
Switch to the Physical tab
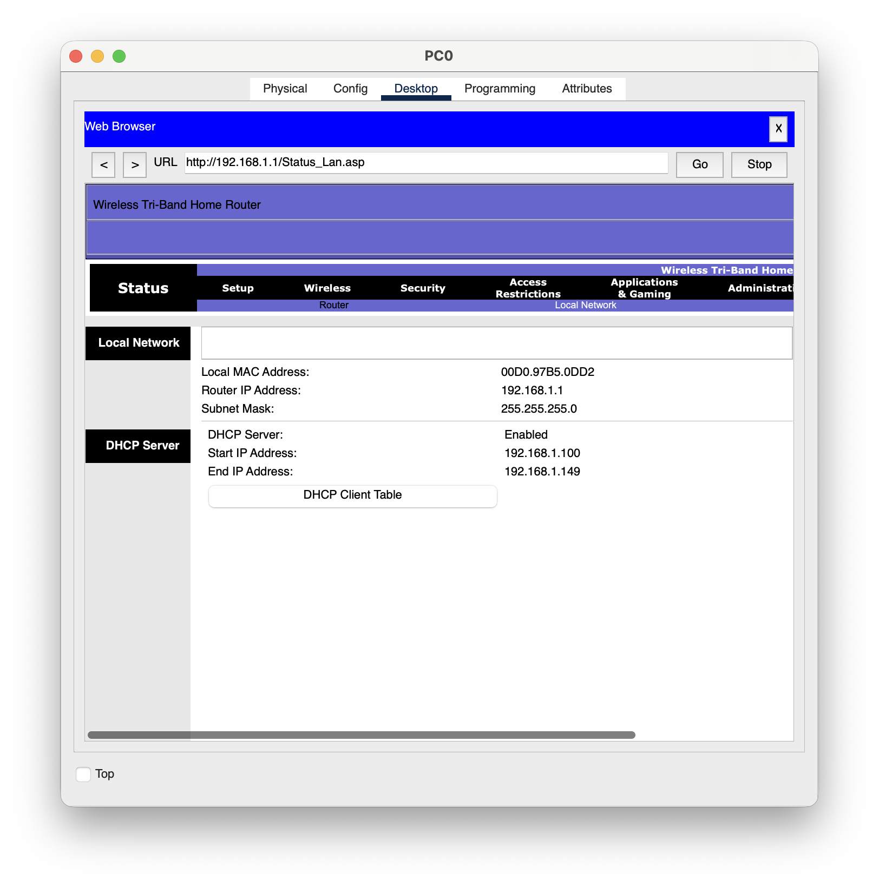[x=285, y=89]
